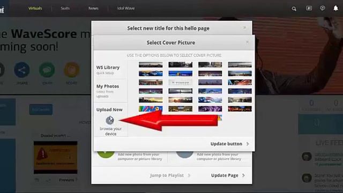Viewport: 343px width, 193px height.
Task: Choose top-right cover thumbnail in fourth column
Action: click(x=240, y=64)
